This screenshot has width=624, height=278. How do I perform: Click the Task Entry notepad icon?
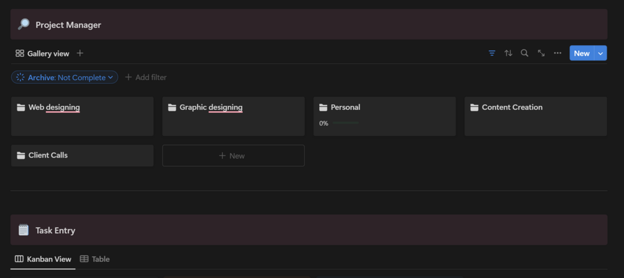click(x=24, y=230)
